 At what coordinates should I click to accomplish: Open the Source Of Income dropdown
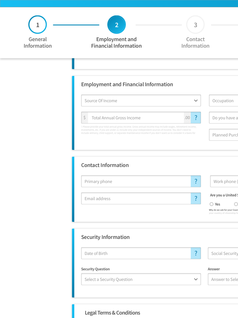pos(141,100)
